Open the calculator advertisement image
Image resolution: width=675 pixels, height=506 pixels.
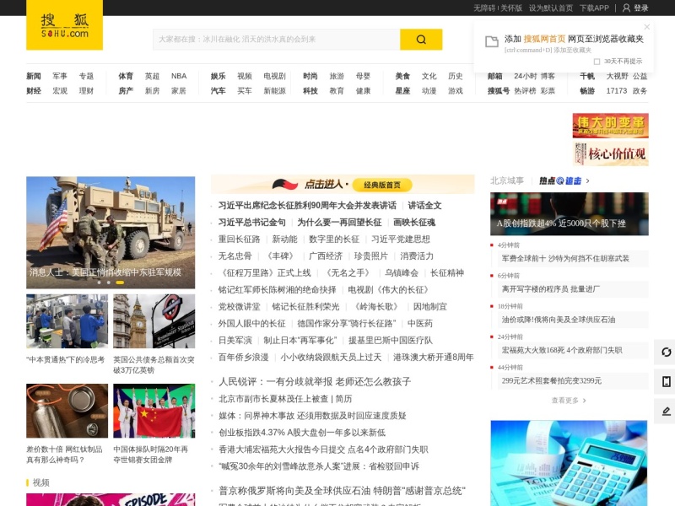(569, 463)
